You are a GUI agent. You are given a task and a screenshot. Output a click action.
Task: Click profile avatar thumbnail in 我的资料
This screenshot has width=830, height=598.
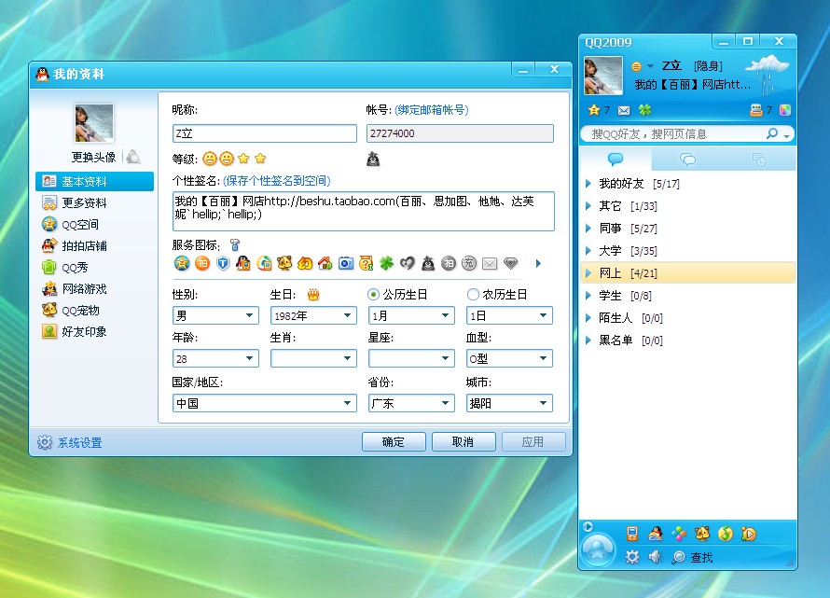coord(94,123)
